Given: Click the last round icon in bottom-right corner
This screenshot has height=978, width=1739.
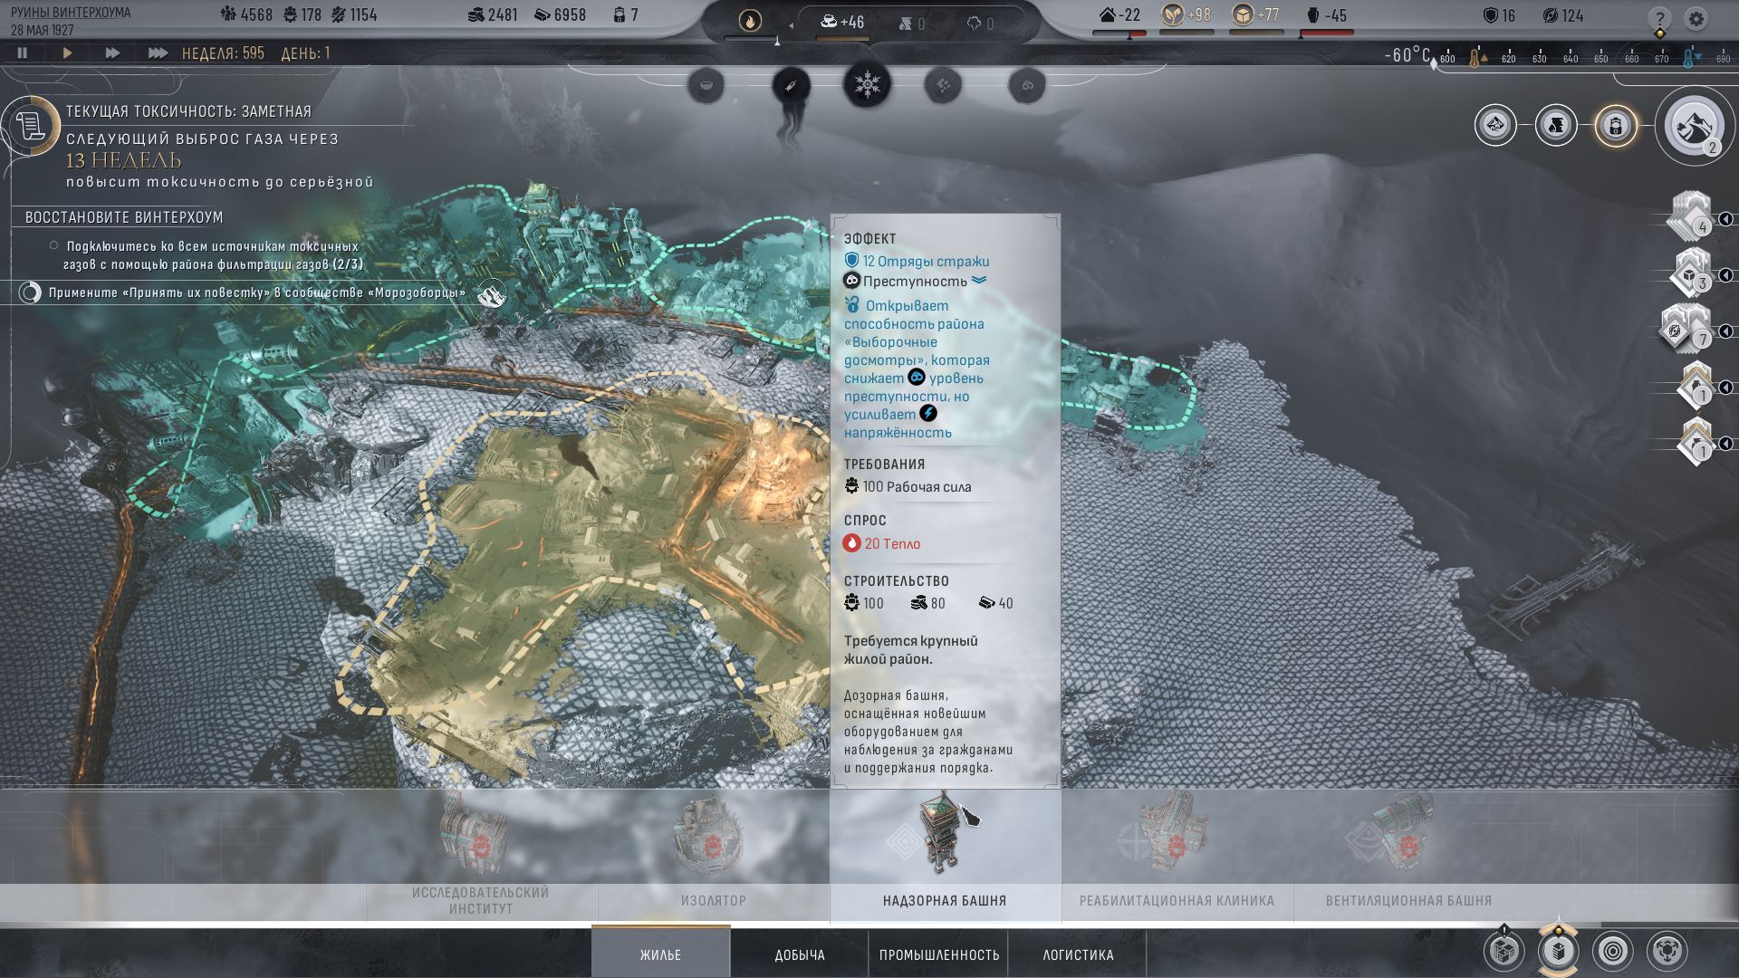Looking at the screenshot, I should [1667, 951].
